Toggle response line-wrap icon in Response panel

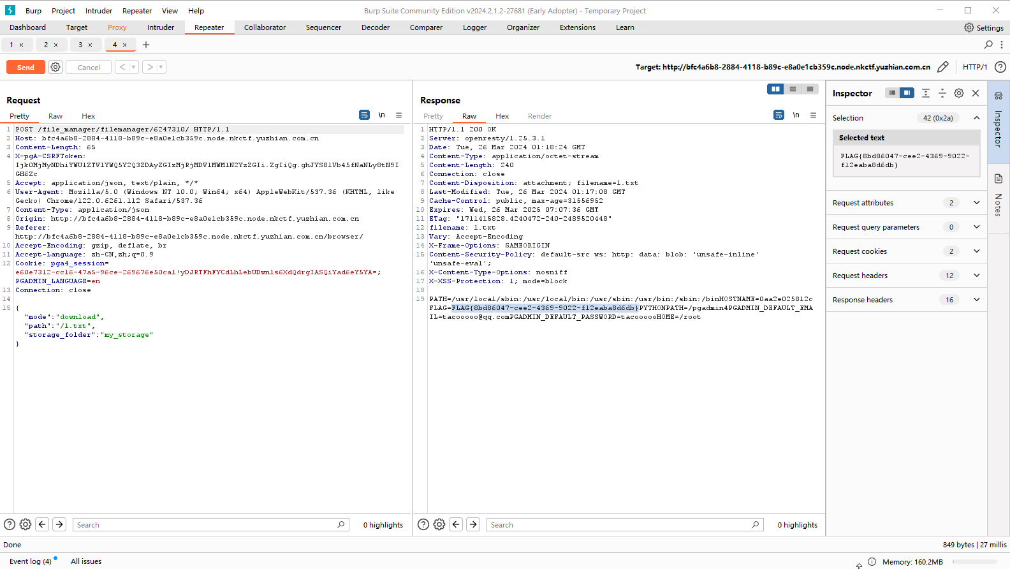[x=779, y=115]
